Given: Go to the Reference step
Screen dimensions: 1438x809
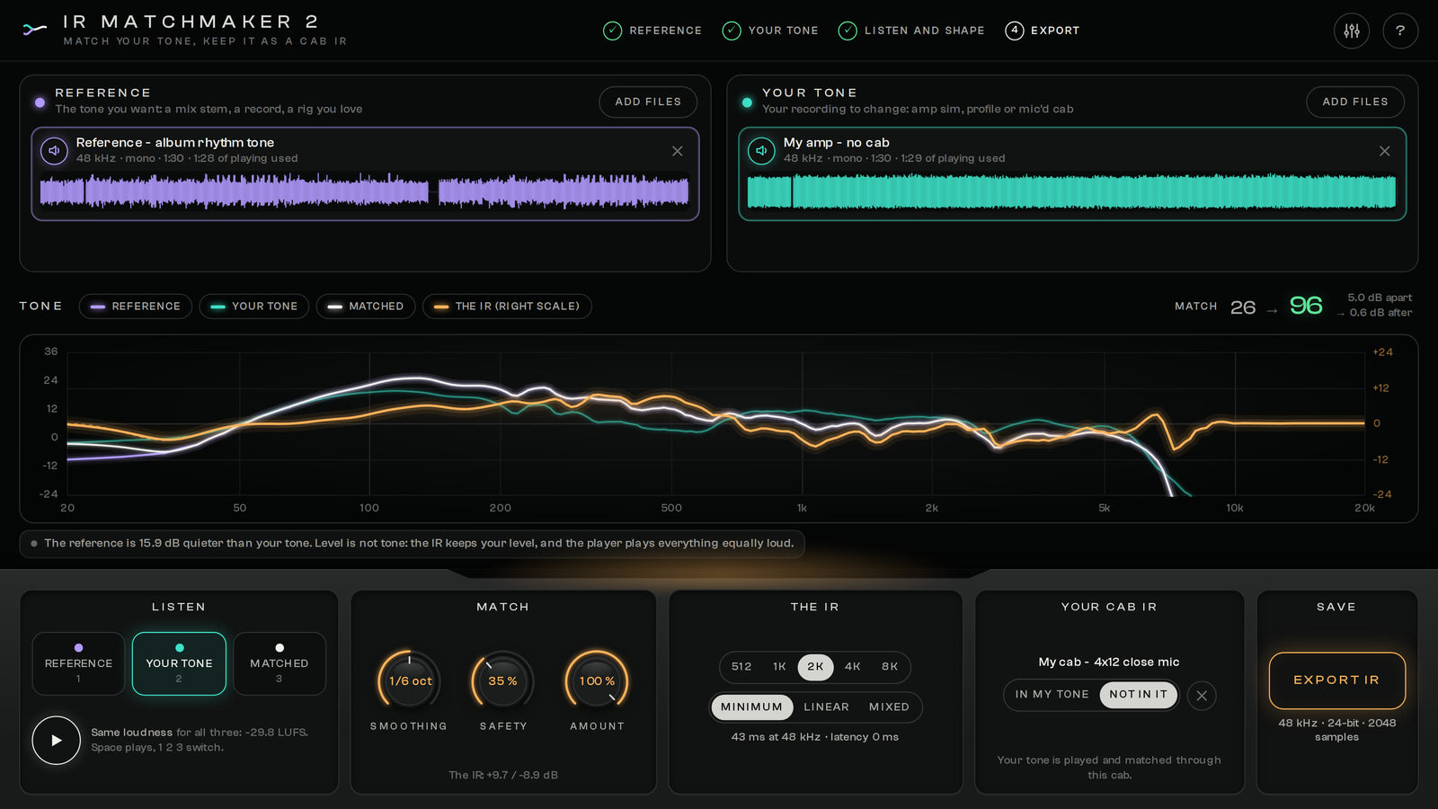Looking at the screenshot, I should [652, 31].
